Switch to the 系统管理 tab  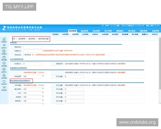155,31
